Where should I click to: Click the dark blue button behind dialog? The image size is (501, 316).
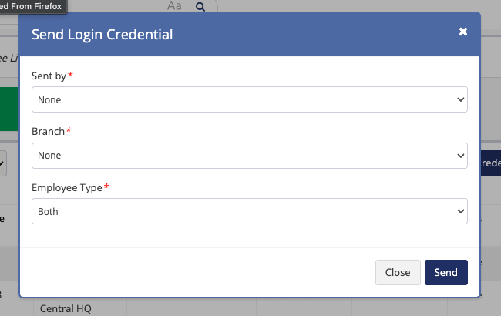tap(490, 163)
